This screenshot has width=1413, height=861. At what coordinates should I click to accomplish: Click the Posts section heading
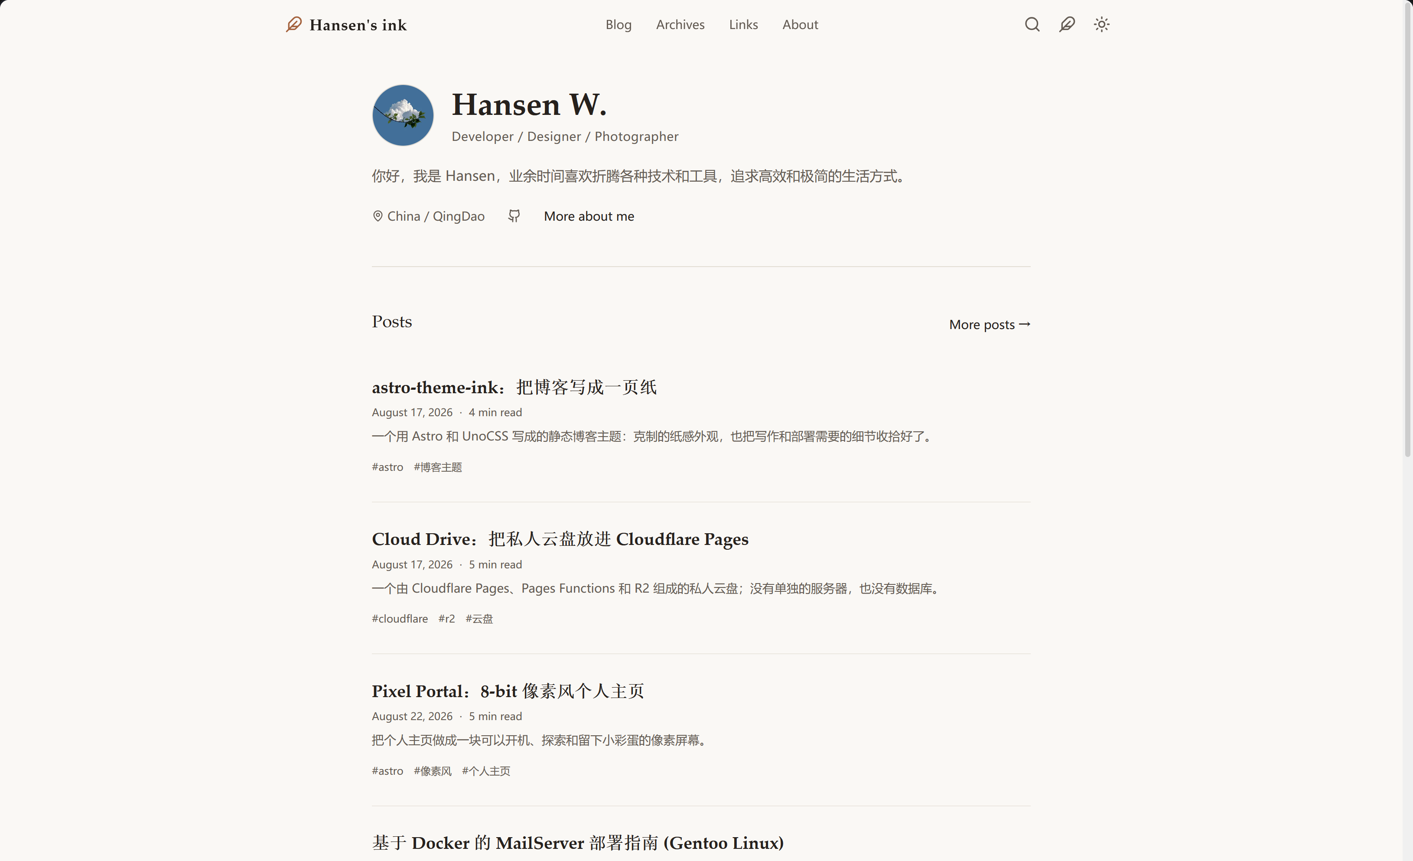point(392,322)
